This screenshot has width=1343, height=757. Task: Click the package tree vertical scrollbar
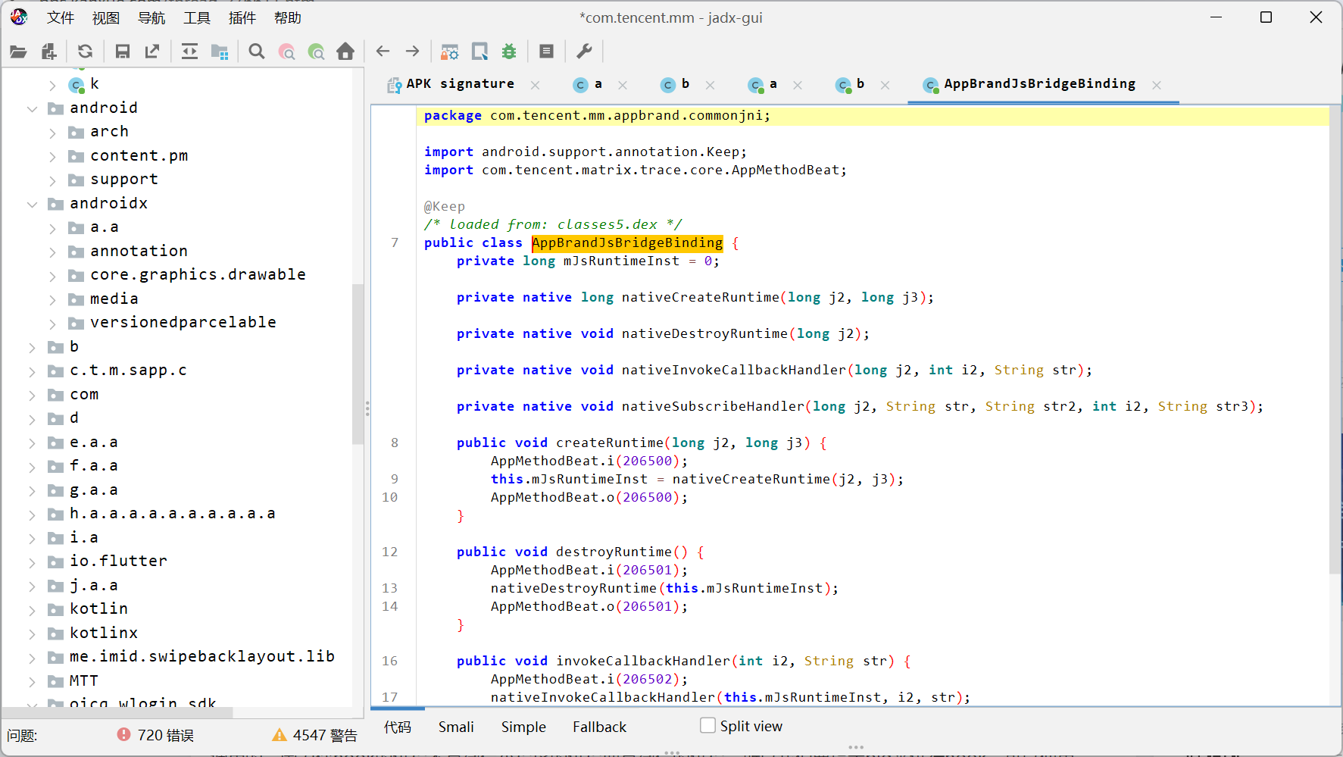(358, 364)
